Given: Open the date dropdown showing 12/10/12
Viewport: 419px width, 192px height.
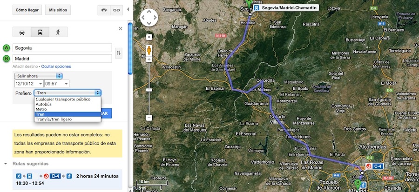Looking at the screenshot, I should click(x=28, y=84).
